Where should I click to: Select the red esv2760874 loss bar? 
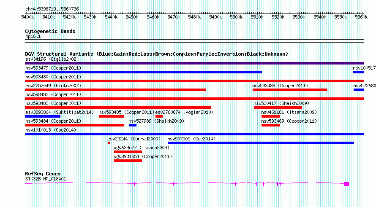(x=159, y=116)
